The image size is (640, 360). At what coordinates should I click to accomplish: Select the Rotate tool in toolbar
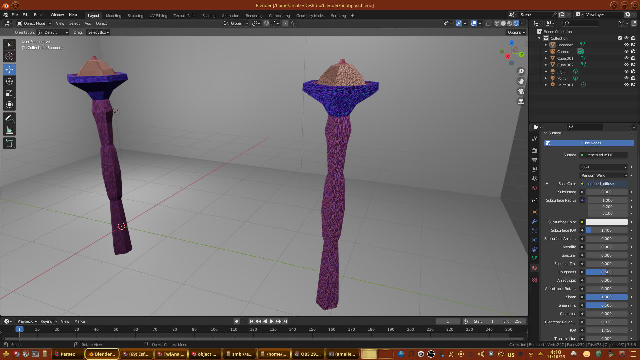9,82
